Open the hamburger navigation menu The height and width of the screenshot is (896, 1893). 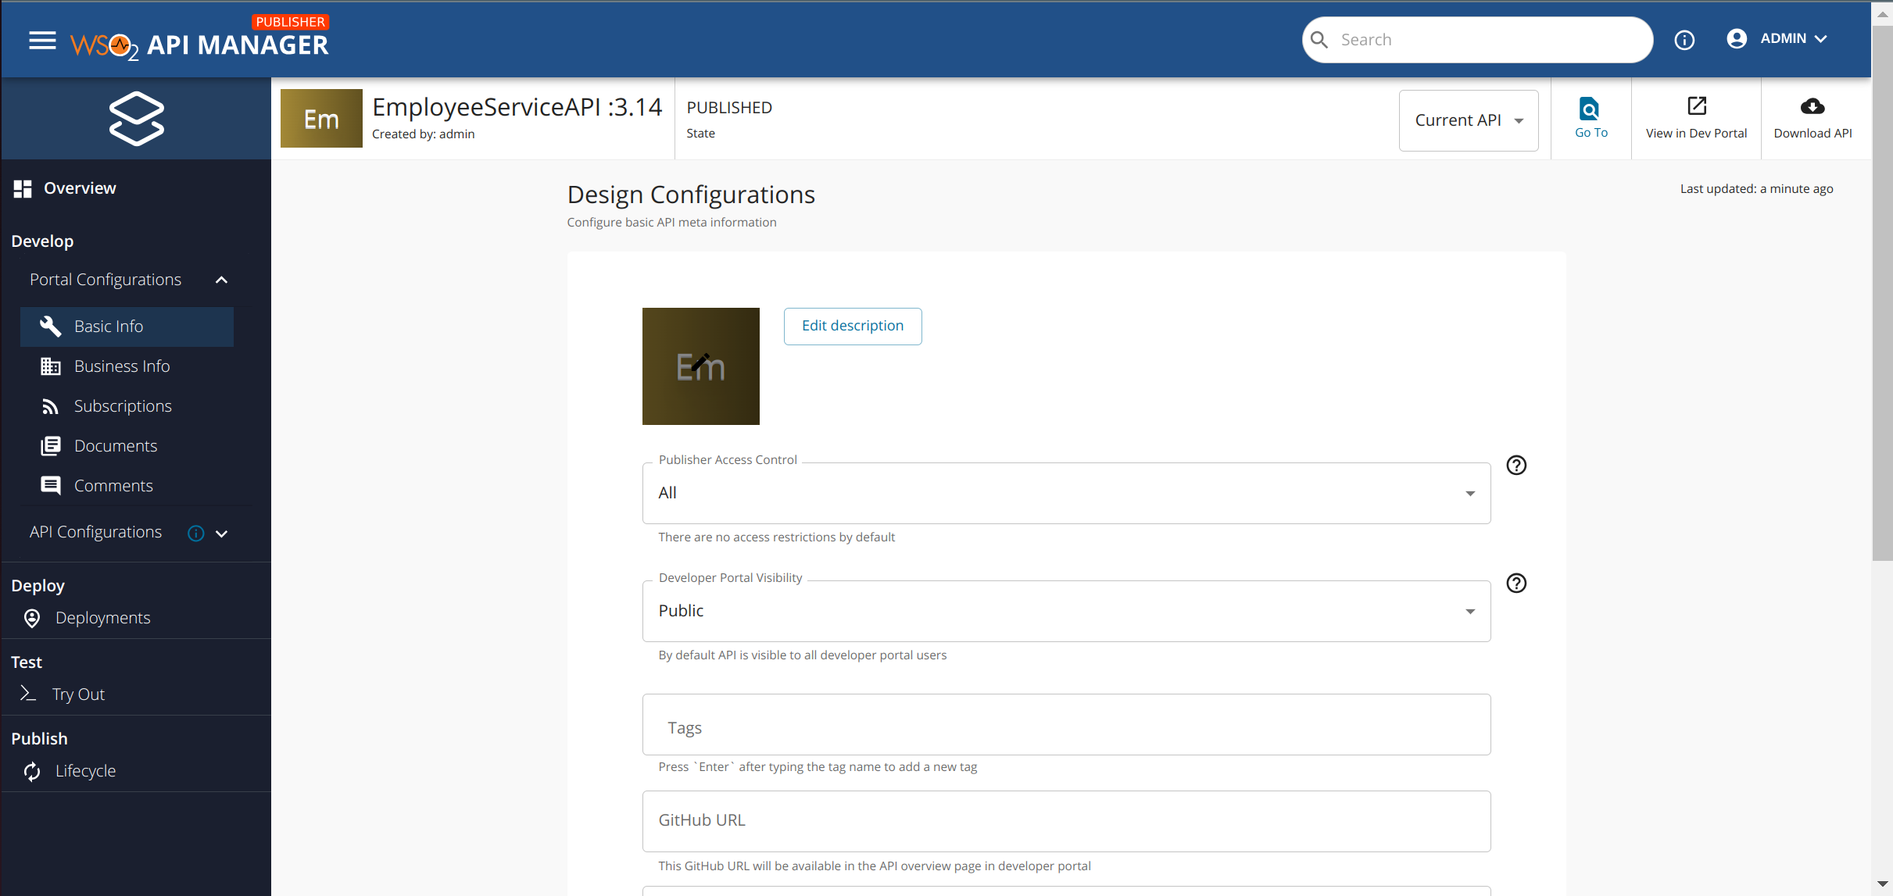point(42,40)
